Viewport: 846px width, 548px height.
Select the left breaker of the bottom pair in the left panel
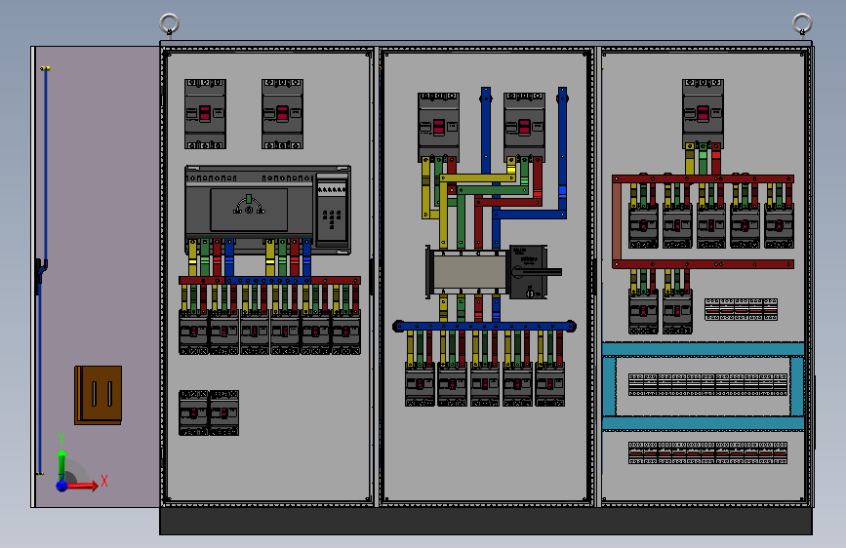(193, 412)
